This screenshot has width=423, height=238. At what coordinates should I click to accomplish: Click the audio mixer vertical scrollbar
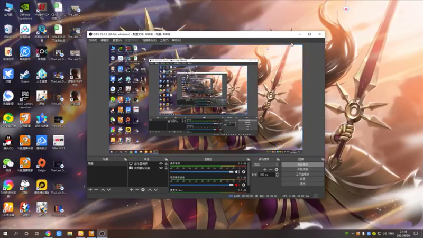(248, 174)
